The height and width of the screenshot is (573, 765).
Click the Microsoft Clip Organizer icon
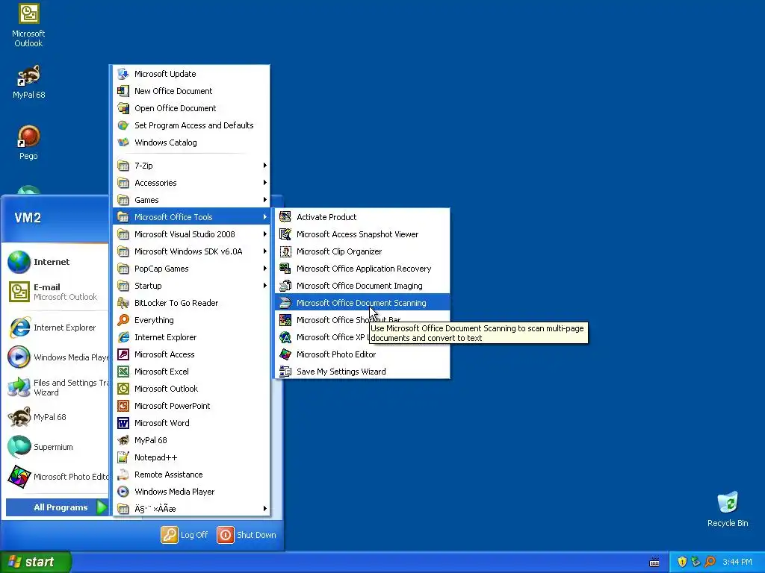pos(285,251)
